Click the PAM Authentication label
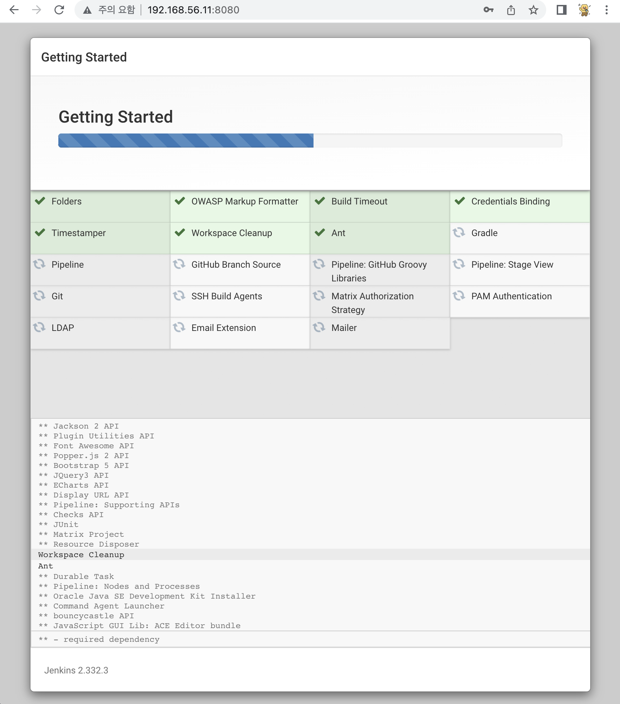 [x=511, y=296]
